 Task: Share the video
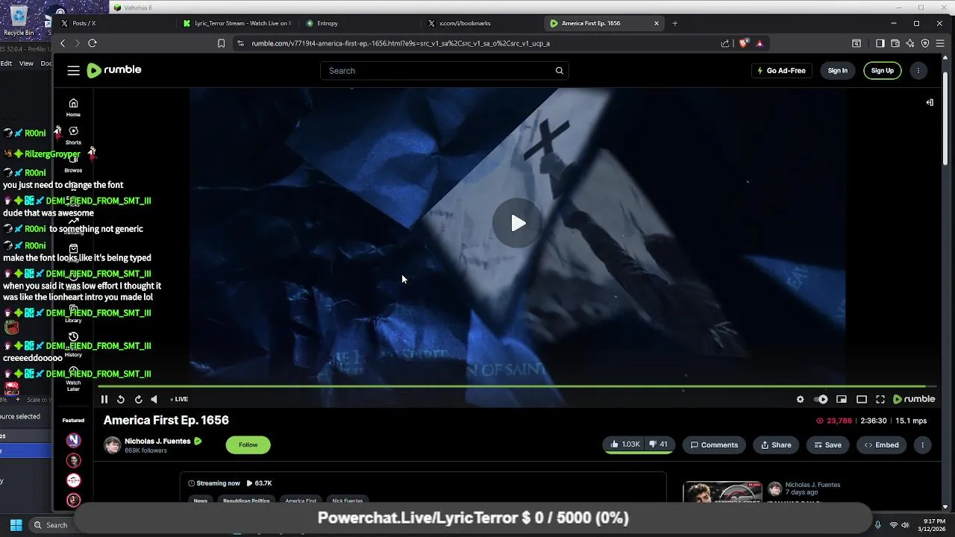776,445
